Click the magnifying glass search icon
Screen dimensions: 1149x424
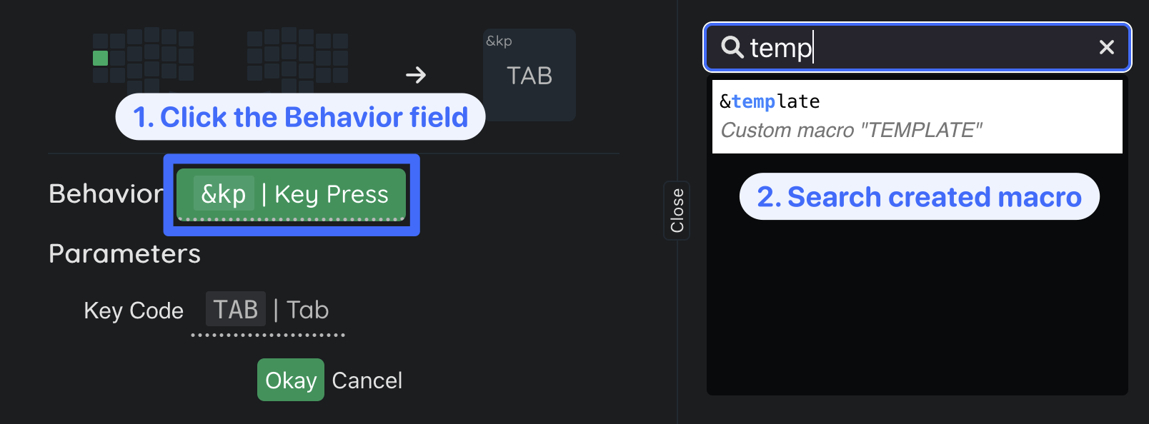(732, 47)
